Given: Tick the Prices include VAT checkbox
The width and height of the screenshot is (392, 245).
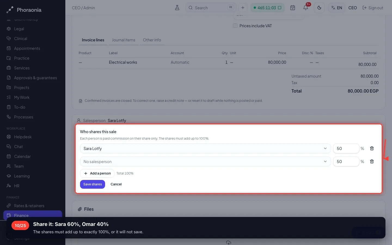Looking at the screenshot, I should [235, 26].
